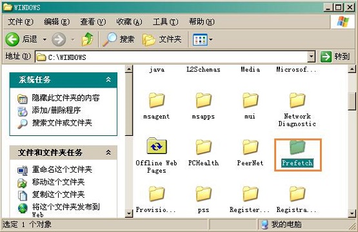Click the grayed Forward arrow button
Screen dimensions: 358x232
point(59,39)
